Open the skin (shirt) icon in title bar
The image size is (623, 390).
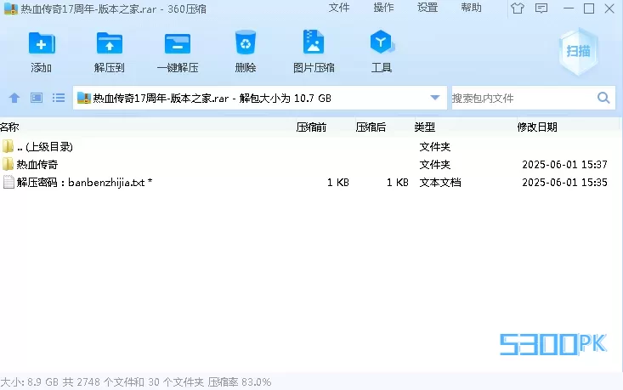point(518,8)
